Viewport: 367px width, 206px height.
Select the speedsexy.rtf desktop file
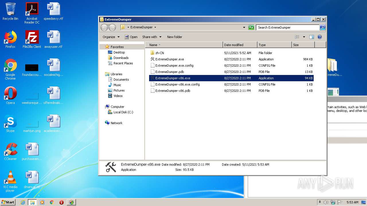53,11
